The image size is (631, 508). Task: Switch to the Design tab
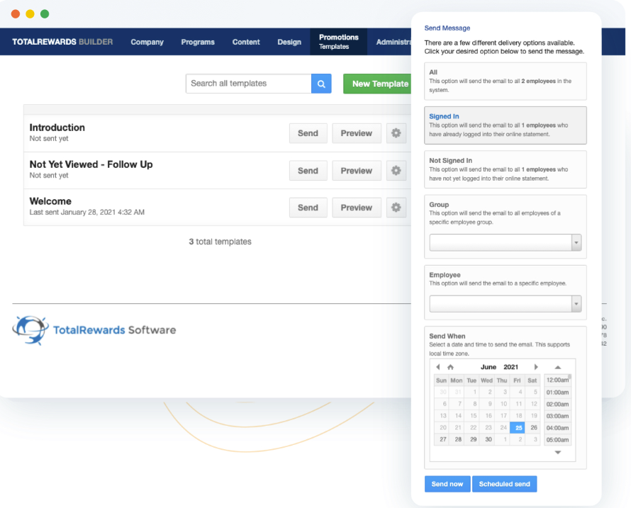(289, 42)
